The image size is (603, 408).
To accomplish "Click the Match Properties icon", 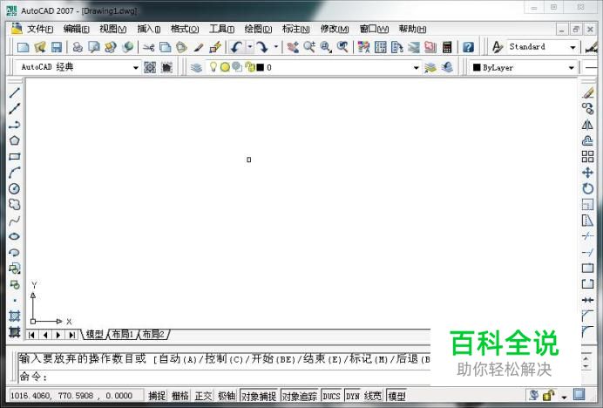I will point(199,47).
